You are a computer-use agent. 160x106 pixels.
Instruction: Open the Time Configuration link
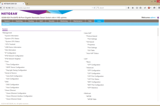[13, 64]
